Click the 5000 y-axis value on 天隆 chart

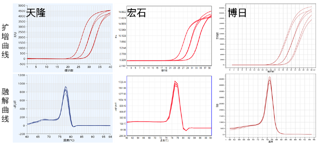click(21, 5)
